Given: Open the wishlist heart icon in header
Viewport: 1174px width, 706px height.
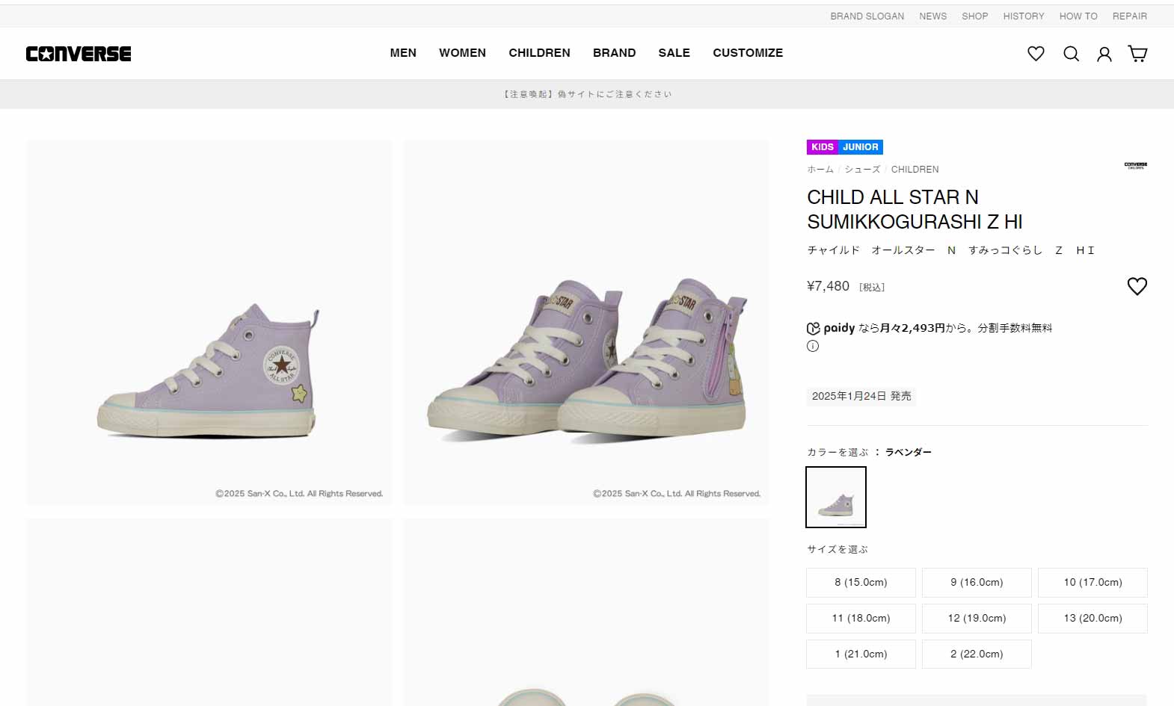Looking at the screenshot, I should click(1036, 54).
